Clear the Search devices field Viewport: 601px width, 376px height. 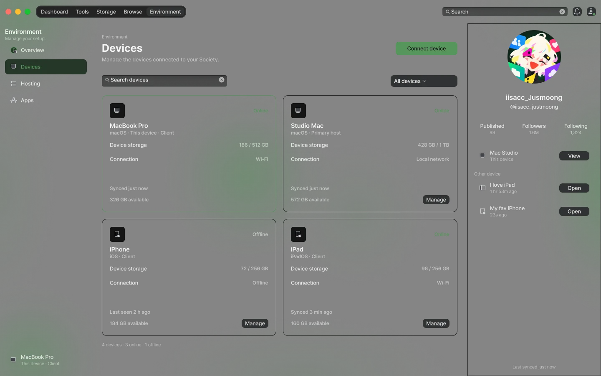[222, 80]
